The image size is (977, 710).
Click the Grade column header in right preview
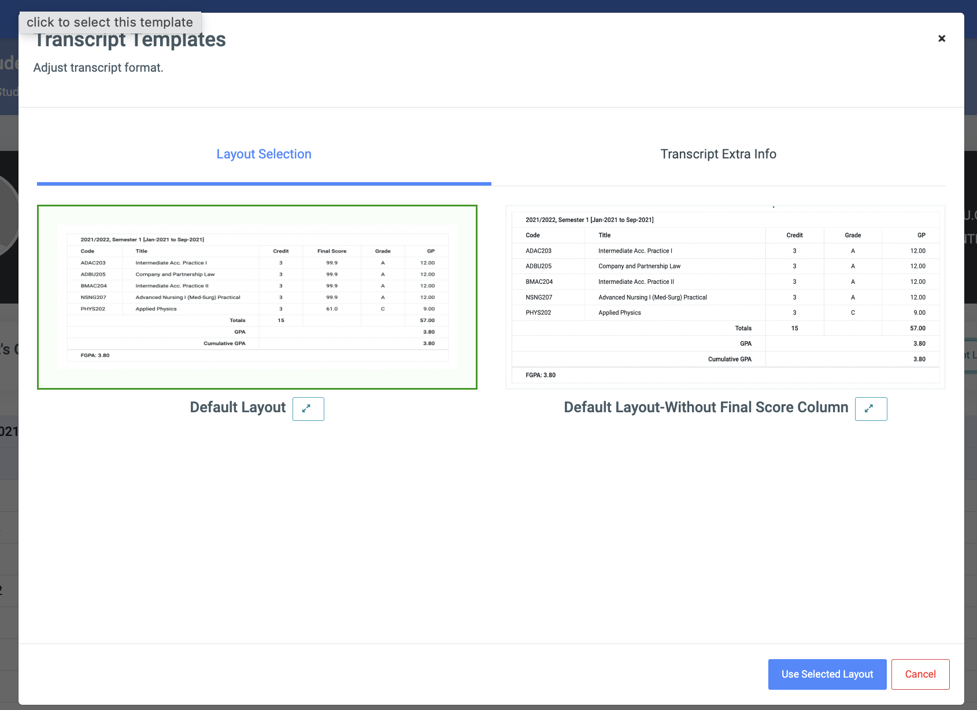tap(852, 235)
